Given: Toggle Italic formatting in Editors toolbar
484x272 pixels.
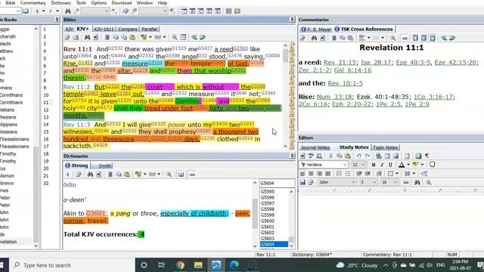Looking at the screenshot, I should (x=382, y=165).
